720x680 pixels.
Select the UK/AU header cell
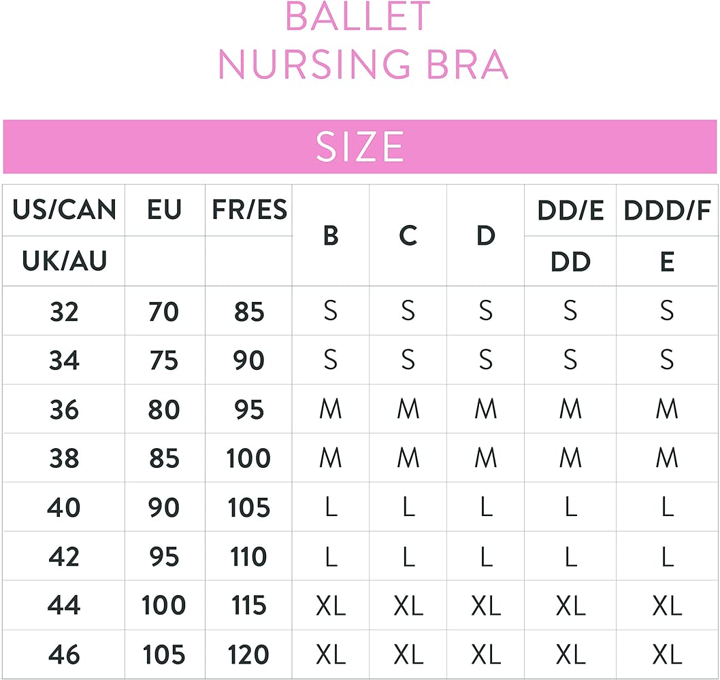(x=64, y=261)
